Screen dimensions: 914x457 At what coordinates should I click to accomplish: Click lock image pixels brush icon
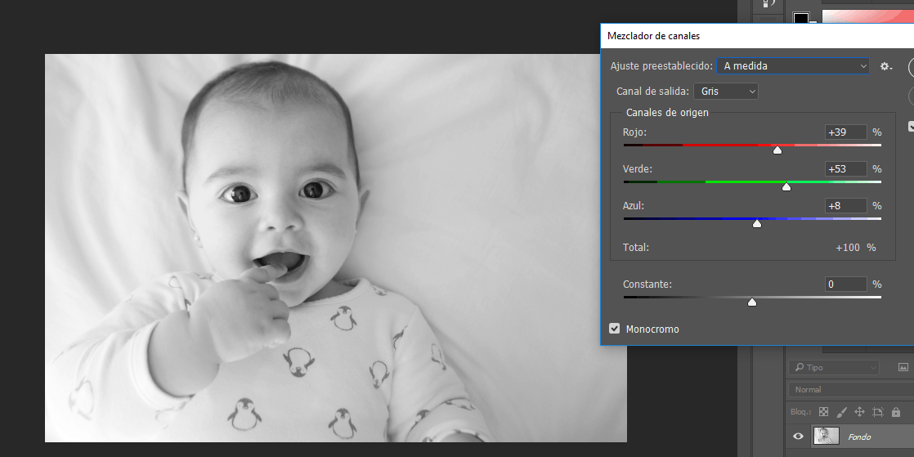point(841,412)
